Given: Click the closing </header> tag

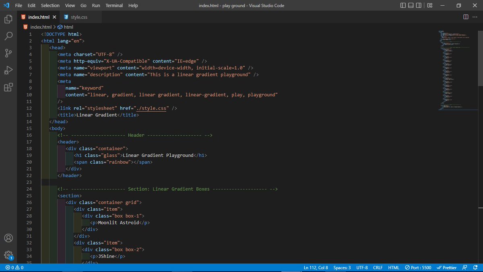Looking at the screenshot, I should 70,175.
